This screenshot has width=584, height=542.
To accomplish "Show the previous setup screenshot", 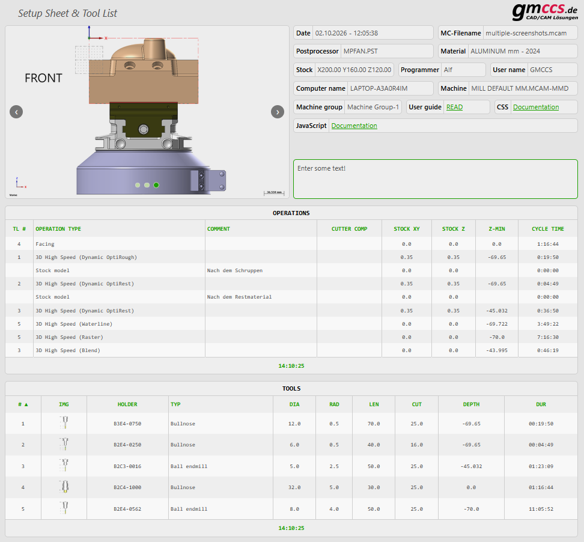I will [16, 112].
